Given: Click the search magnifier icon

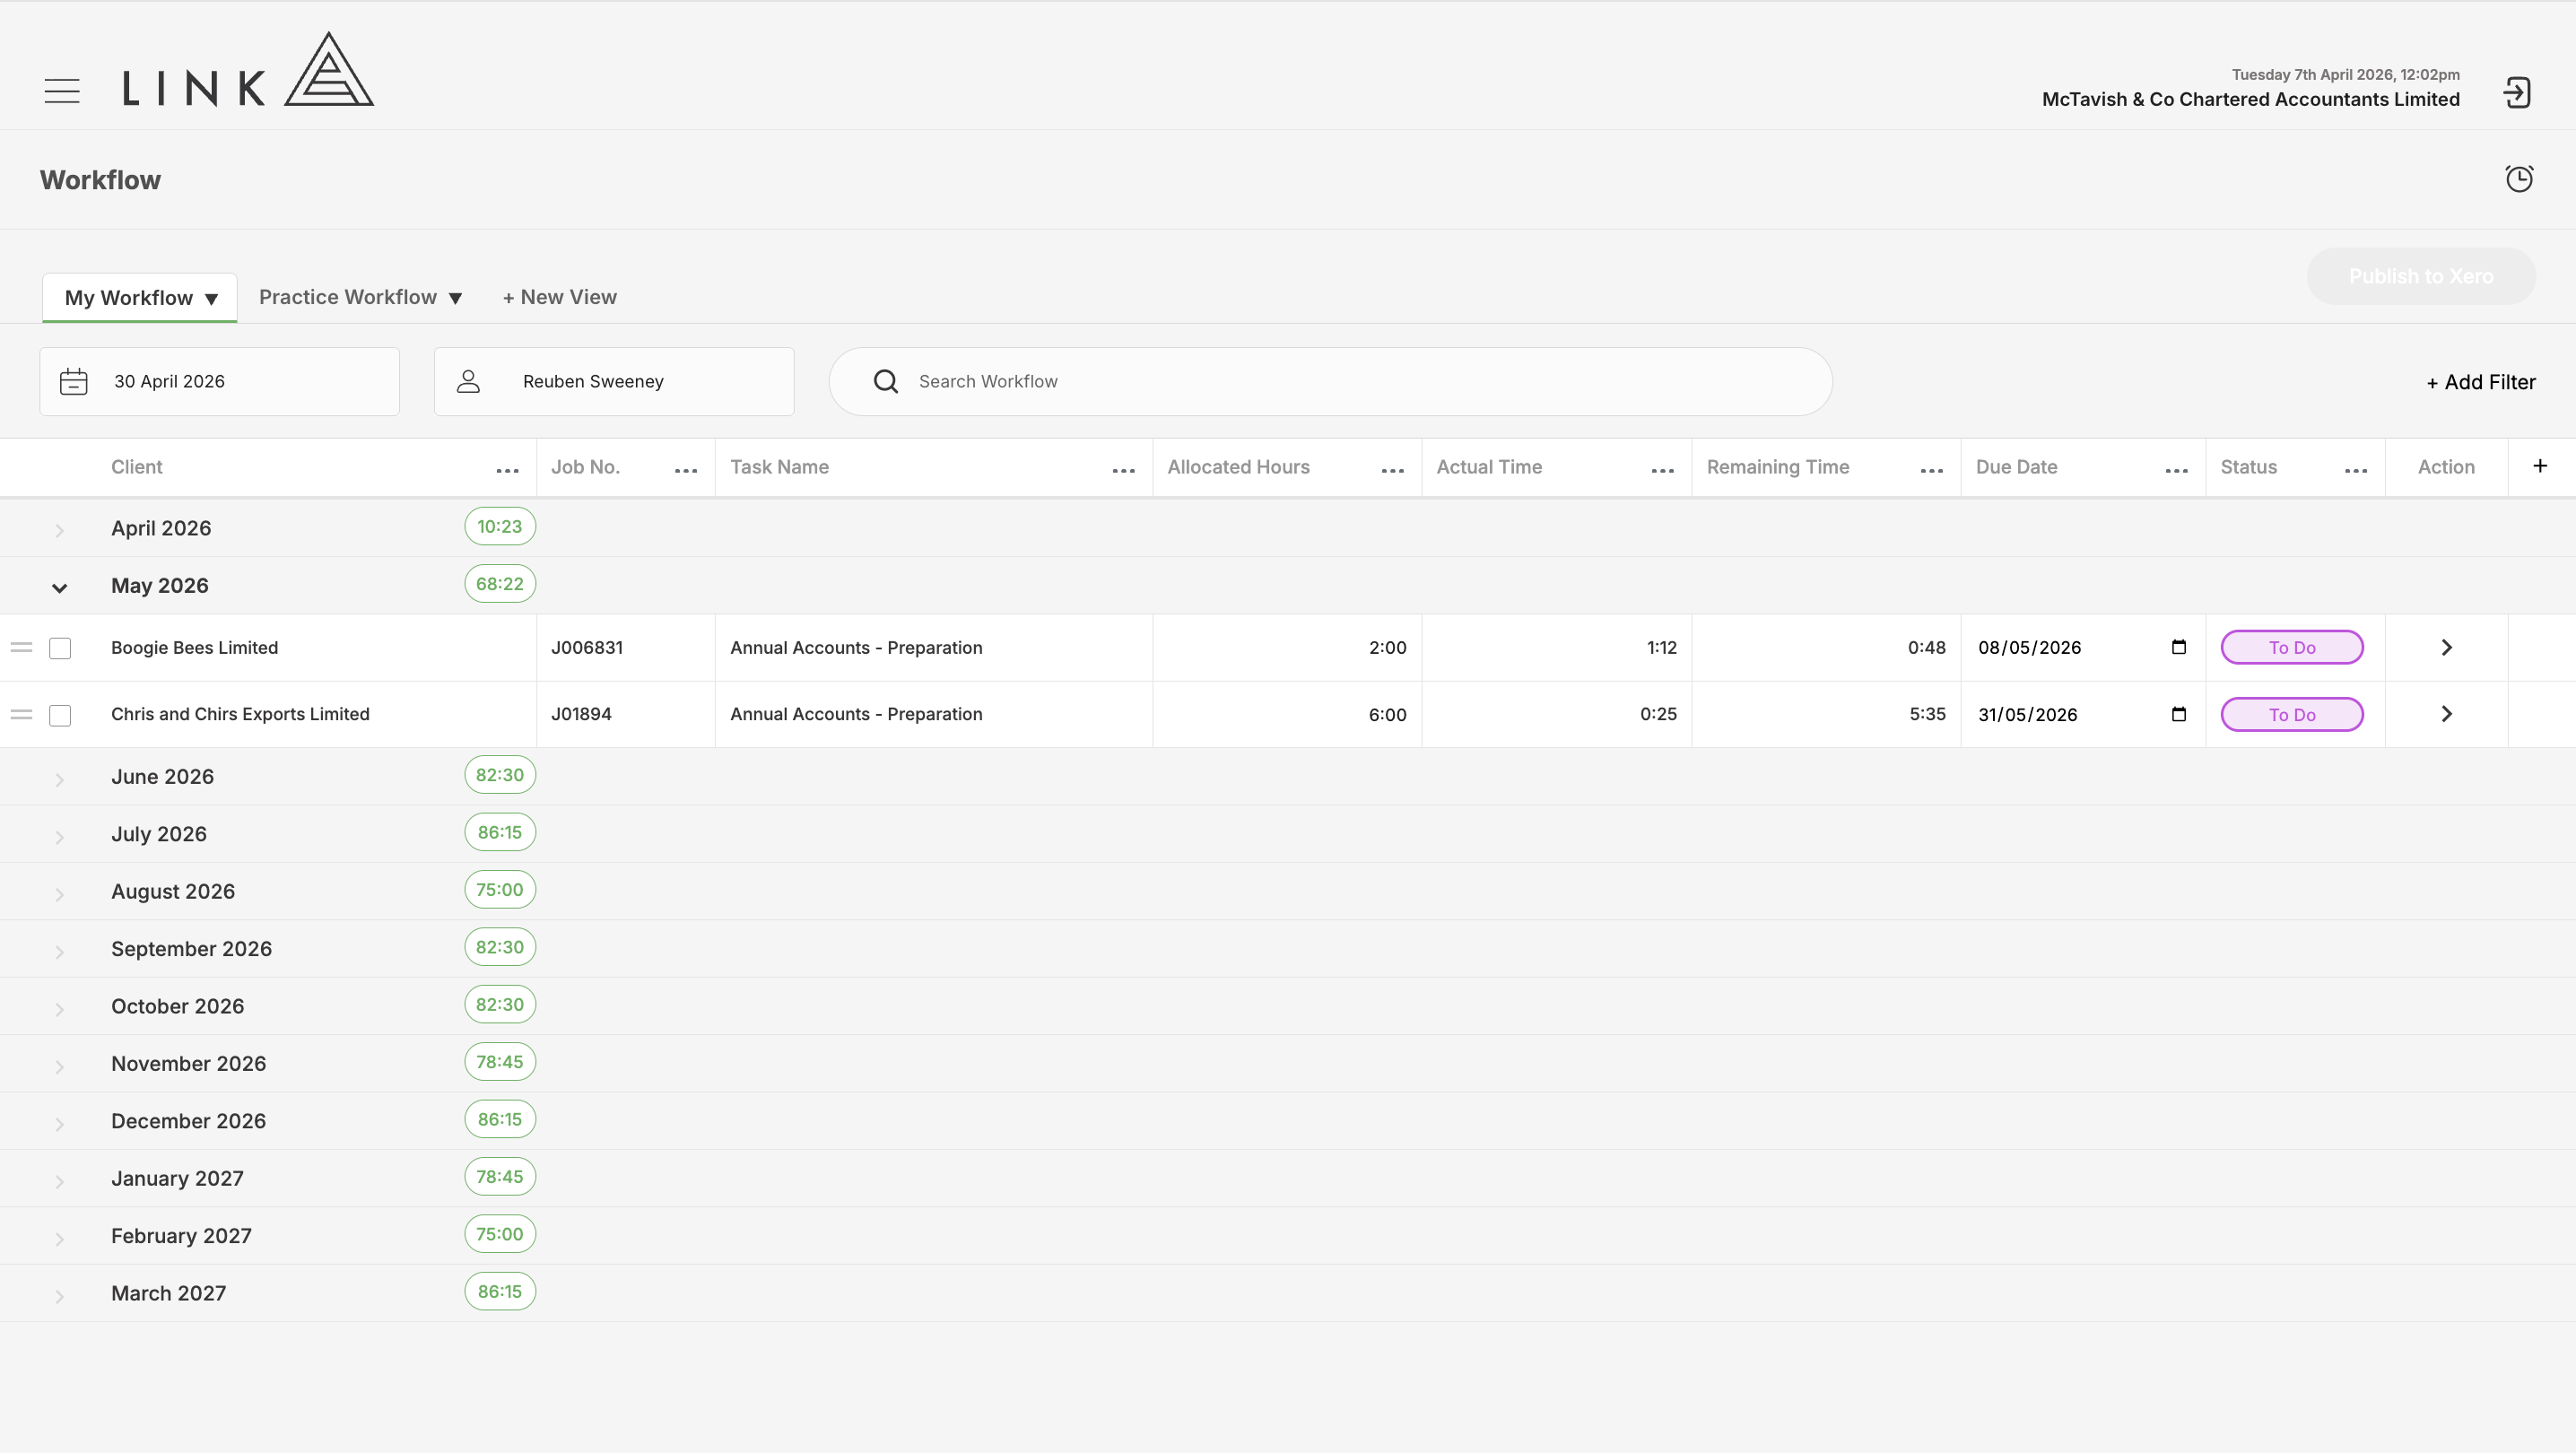Looking at the screenshot, I should tap(886, 382).
